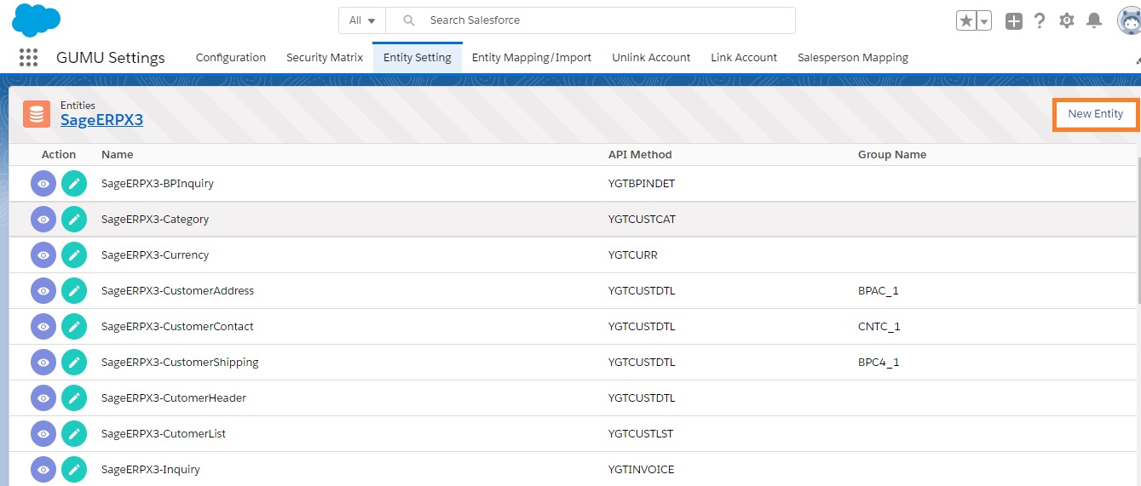Open the Setup gear icon
The height and width of the screenshot is (486, 1141).
(x=1067, y=20)
